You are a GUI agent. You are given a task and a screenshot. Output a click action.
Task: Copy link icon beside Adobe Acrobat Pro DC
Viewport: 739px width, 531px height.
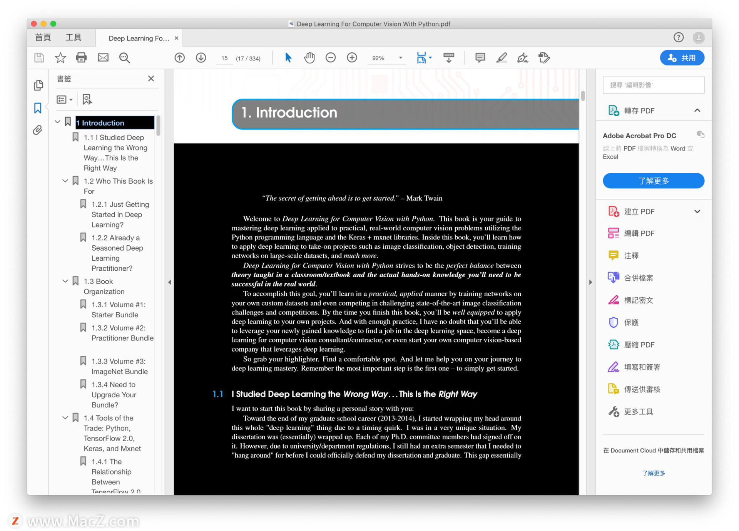pos(701,134)
